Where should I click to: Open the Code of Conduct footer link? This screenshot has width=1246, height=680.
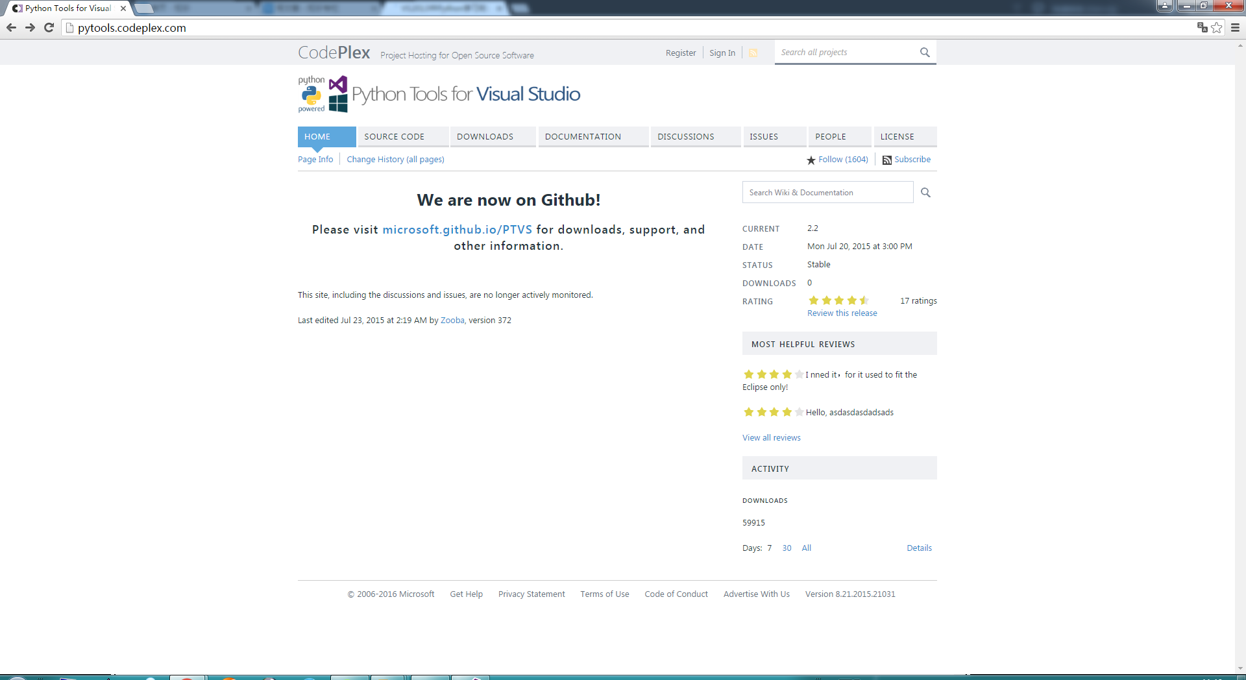[x=676, y=594]
